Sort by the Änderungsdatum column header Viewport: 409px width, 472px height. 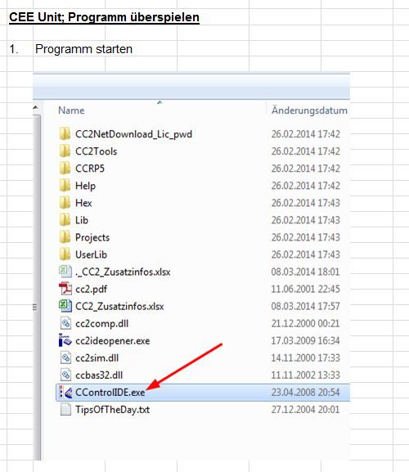(x=309, y=110)
